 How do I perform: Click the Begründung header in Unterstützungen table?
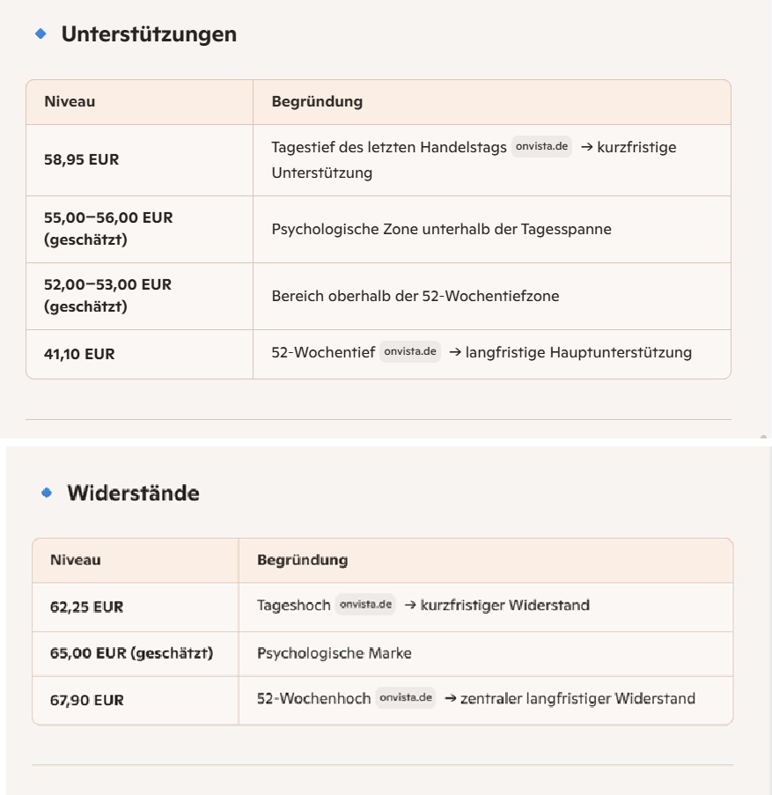[317, 101]
